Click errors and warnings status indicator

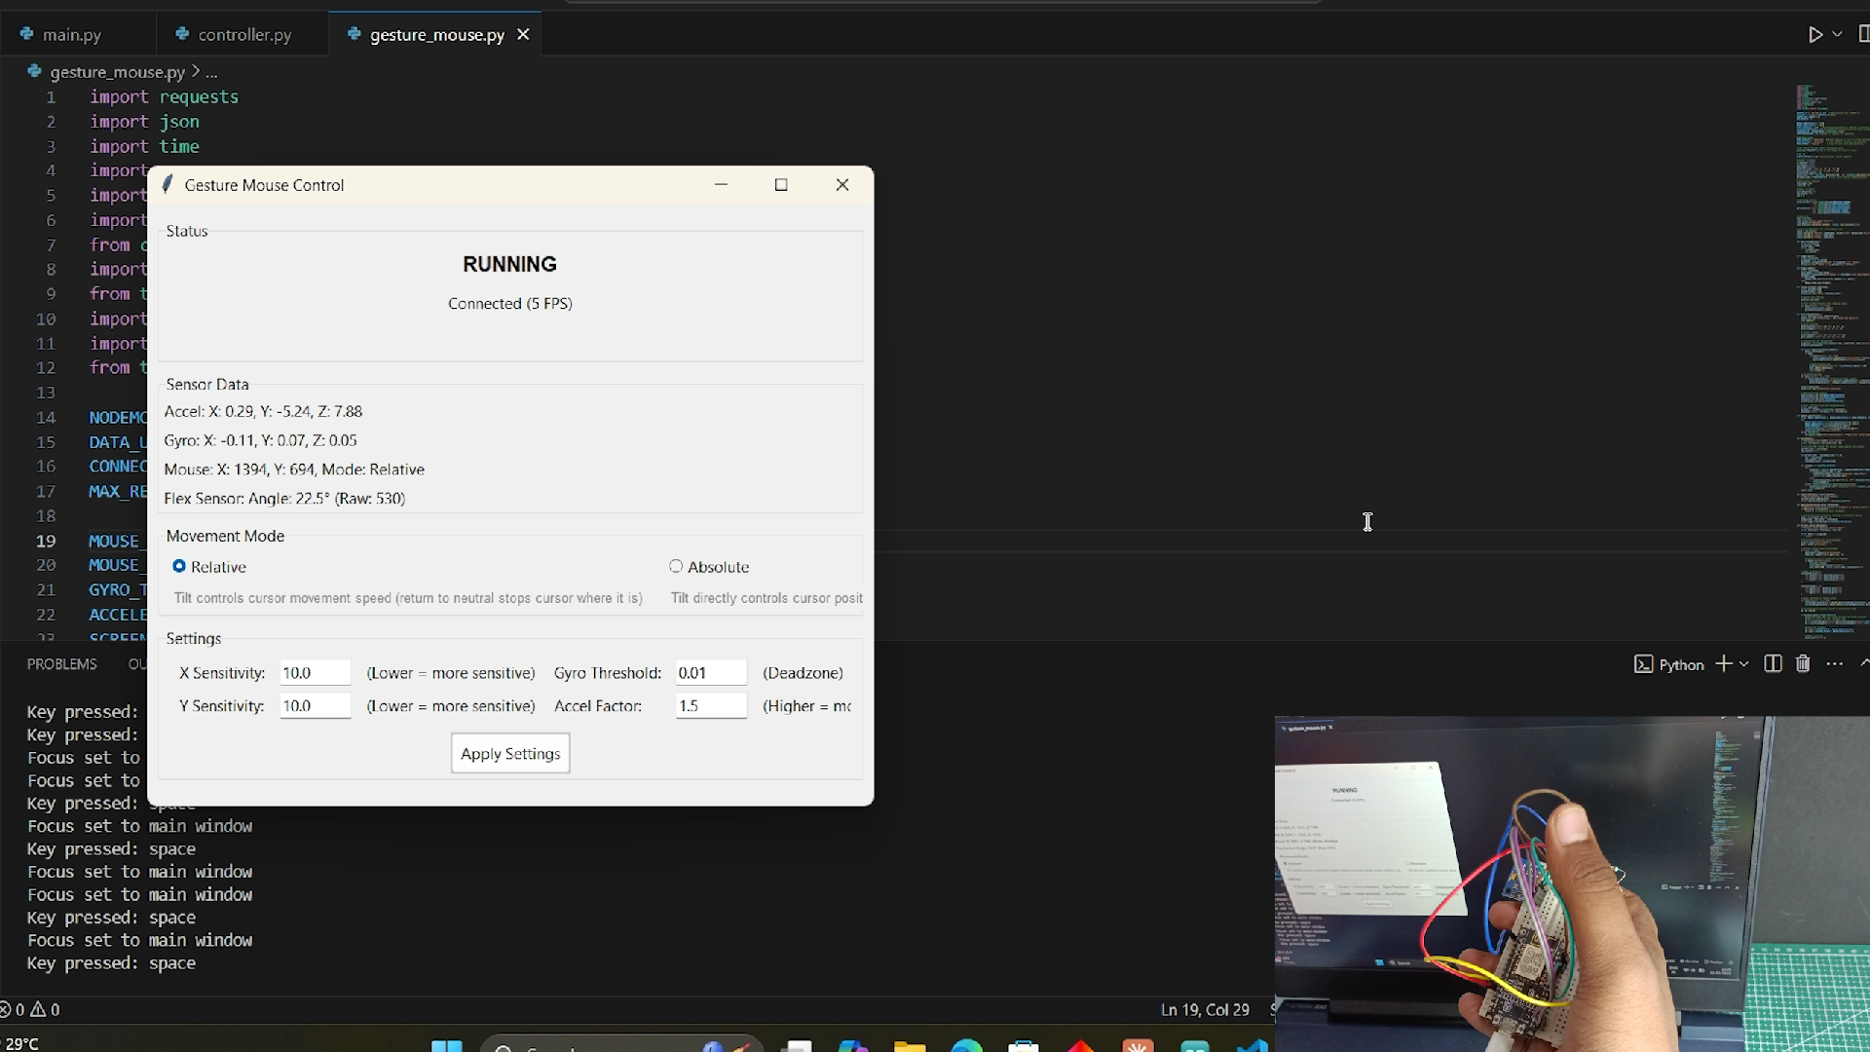tap(30, 1010)
